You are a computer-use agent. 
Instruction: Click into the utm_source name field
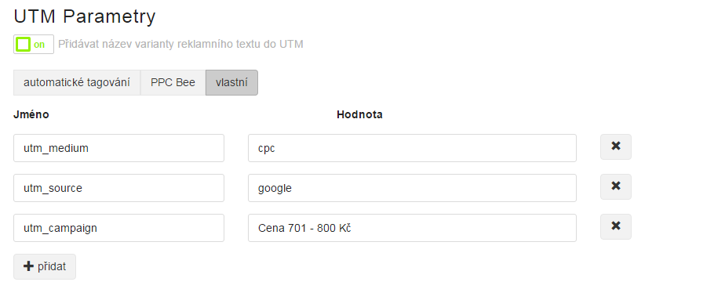coord(118,188)
